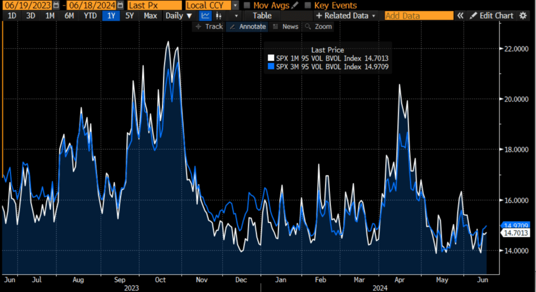The image size is (536, 292).
Task: Select the Max range tab
Action: (x=150, y=16)
